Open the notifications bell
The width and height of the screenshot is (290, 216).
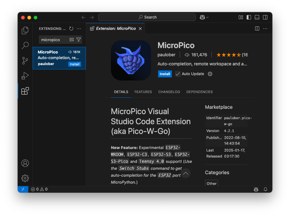point(265,189)
